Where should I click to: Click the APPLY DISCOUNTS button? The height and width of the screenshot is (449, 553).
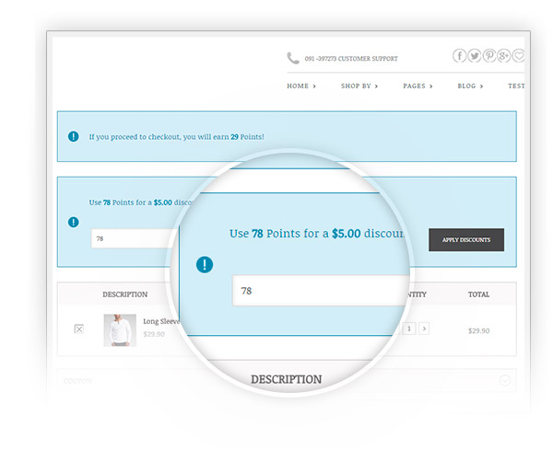pyautogui.click(x=466, y=240)
